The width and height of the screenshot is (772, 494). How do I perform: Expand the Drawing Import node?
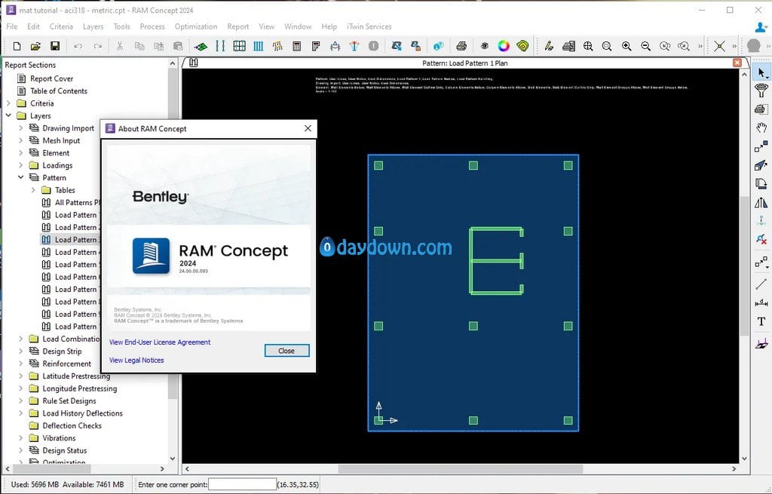click(20, 128)
